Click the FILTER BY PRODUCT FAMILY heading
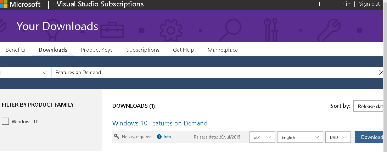This screenshot has height=152, width=387. [x=38, y=105]
